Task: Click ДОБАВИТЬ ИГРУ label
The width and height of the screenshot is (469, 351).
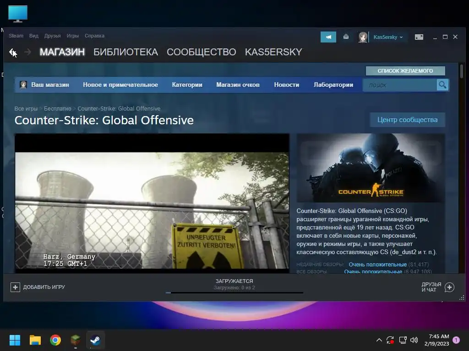Action: pos(44,287)
